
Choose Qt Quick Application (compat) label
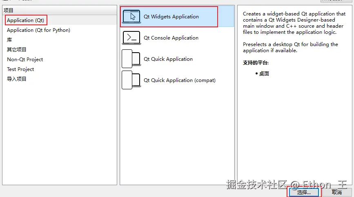180,80
